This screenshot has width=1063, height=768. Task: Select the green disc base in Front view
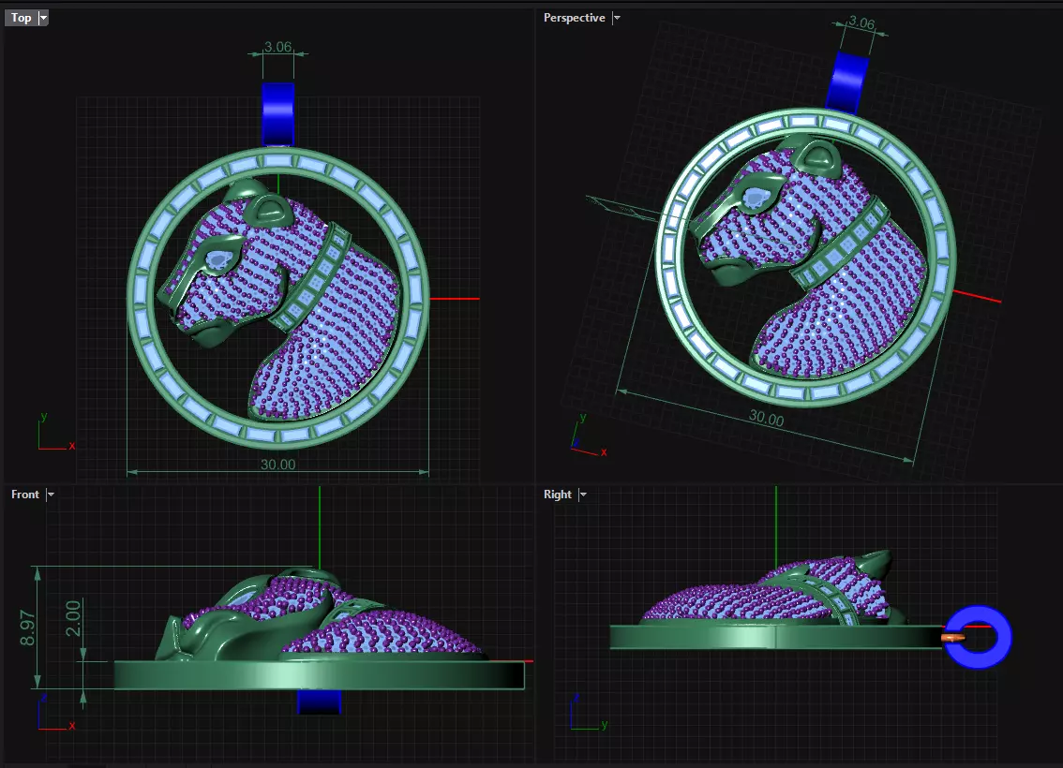[319, 675]
